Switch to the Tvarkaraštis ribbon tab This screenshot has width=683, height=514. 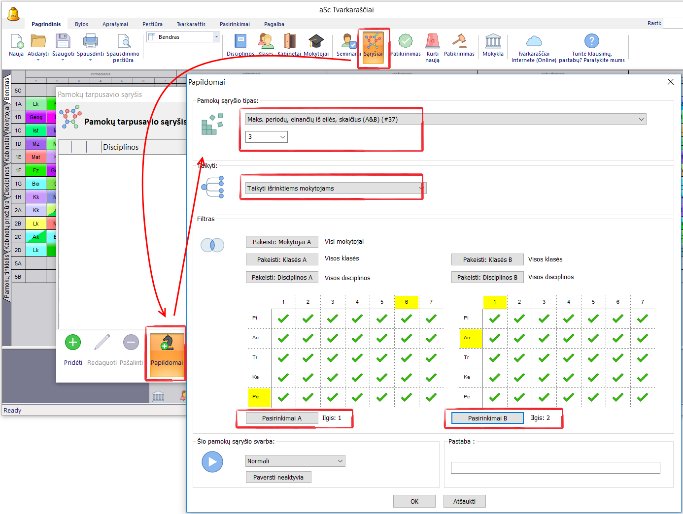click(x=191, y=24)
